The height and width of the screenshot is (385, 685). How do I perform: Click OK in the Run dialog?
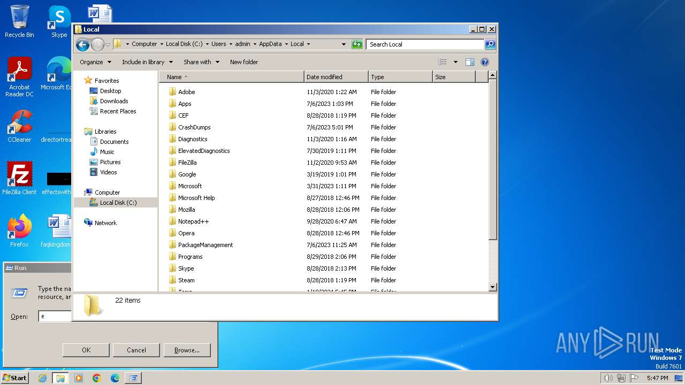(86, 350)
